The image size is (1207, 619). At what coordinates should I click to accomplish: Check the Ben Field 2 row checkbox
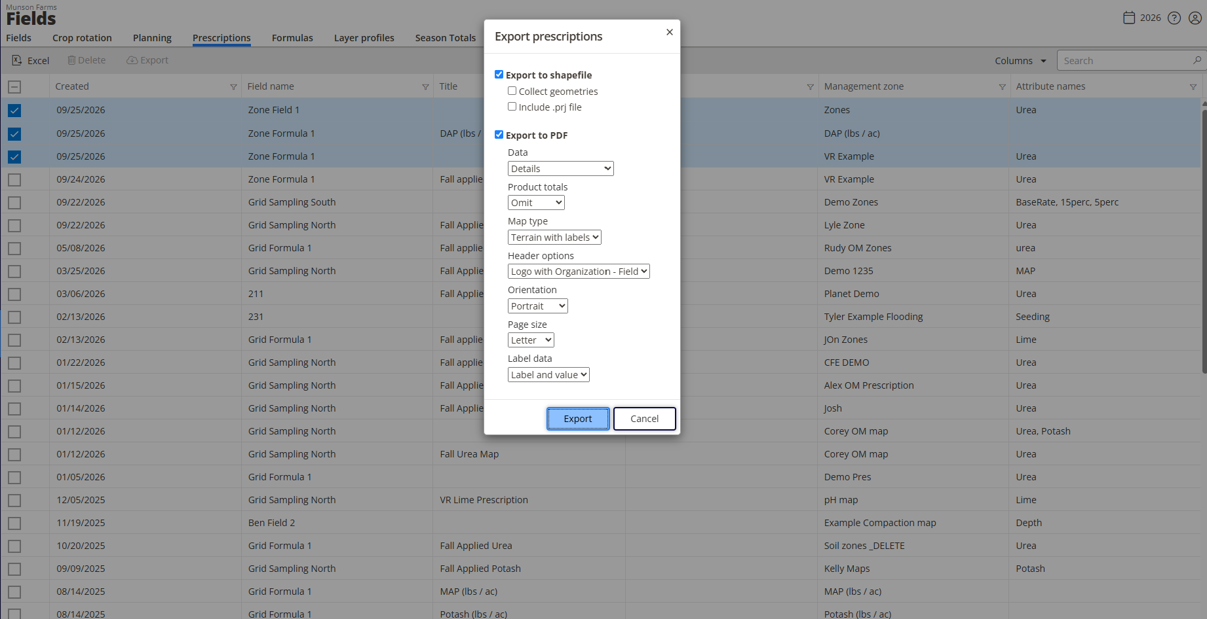[x=14, y=523]
